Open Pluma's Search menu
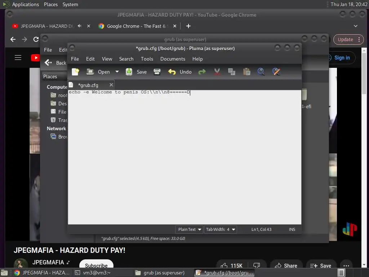This screenshot has height=277, width=369. tap(126, 59)
